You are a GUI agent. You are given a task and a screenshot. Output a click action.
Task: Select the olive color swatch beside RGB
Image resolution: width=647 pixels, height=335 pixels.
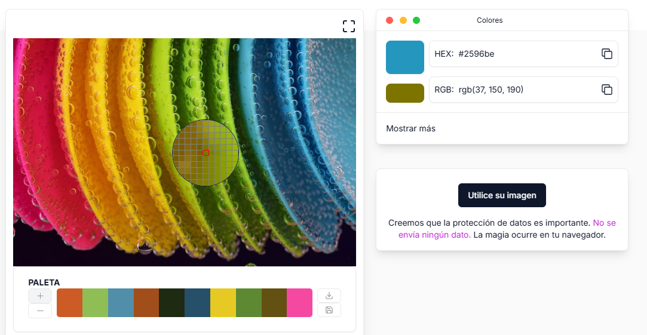click(405, 93)
